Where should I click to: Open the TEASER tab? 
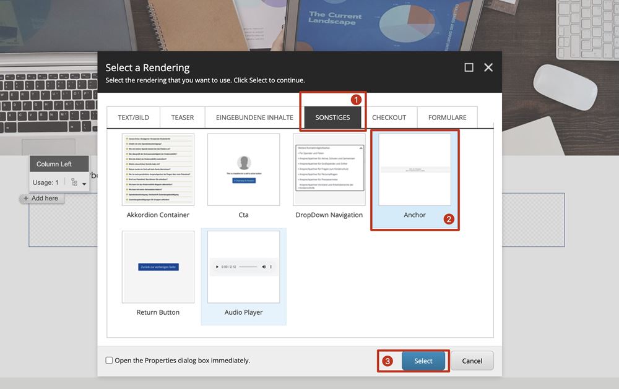183,118
